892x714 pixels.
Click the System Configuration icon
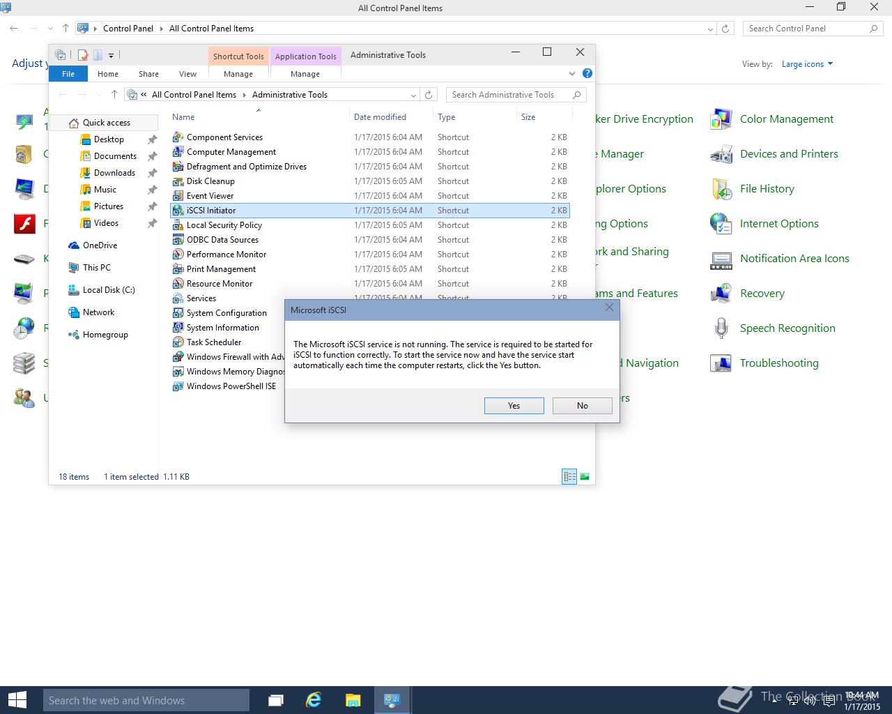click(x=178, y=313)
